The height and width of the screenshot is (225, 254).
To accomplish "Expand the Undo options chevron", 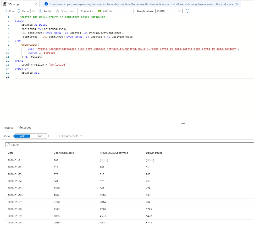I will 34,11.
